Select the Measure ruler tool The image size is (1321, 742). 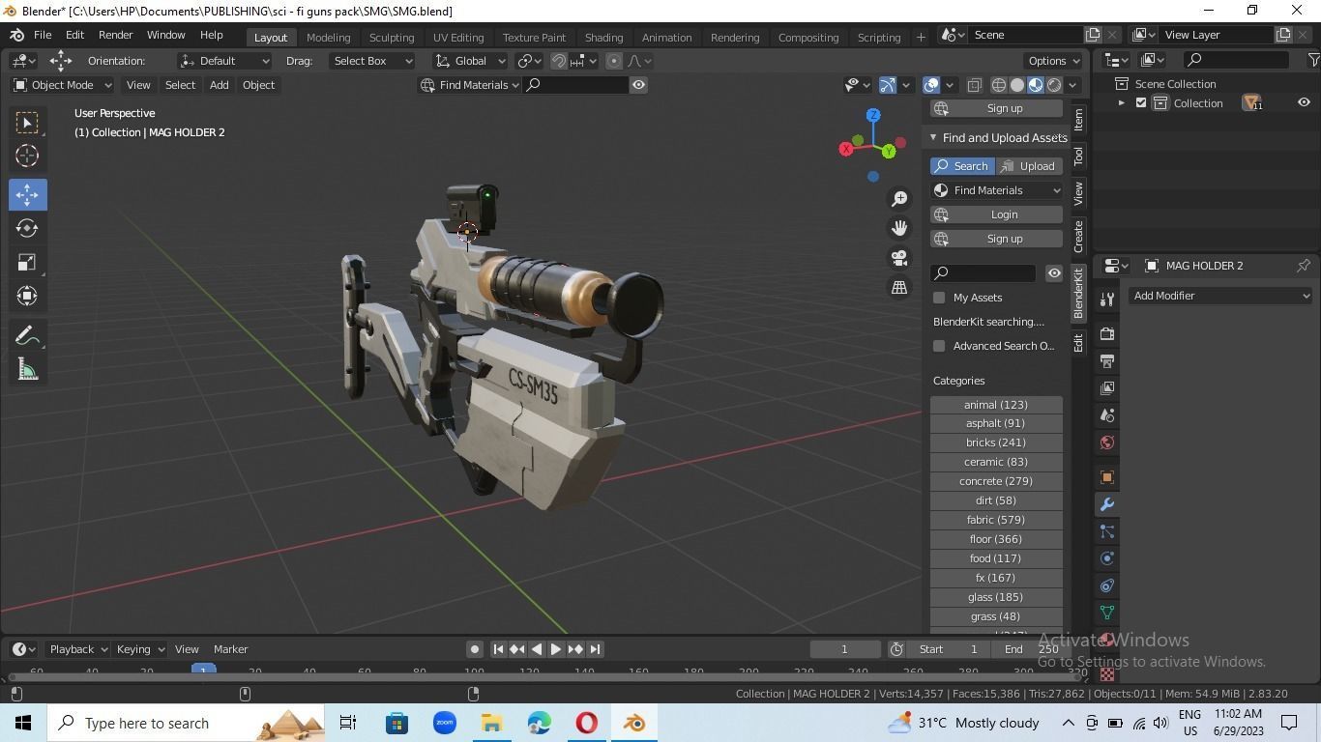(x=27, y=370)
